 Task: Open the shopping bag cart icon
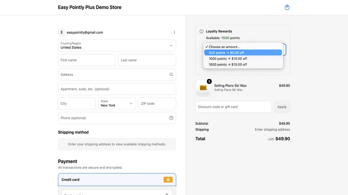coord(287,7)
